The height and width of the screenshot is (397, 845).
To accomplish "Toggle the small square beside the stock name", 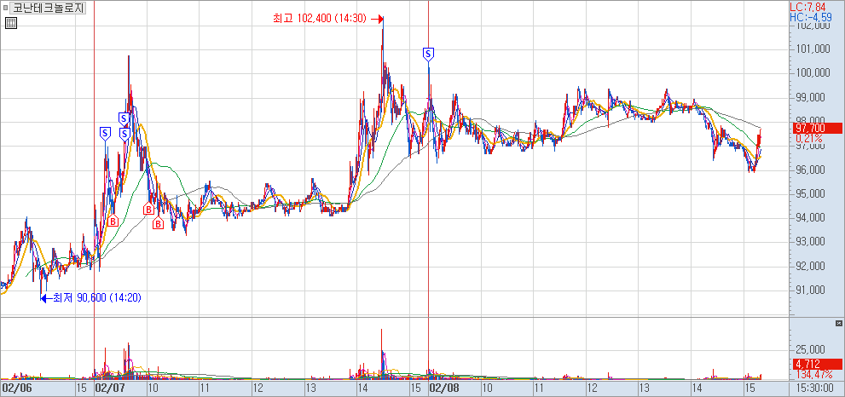I will [5, 8].
